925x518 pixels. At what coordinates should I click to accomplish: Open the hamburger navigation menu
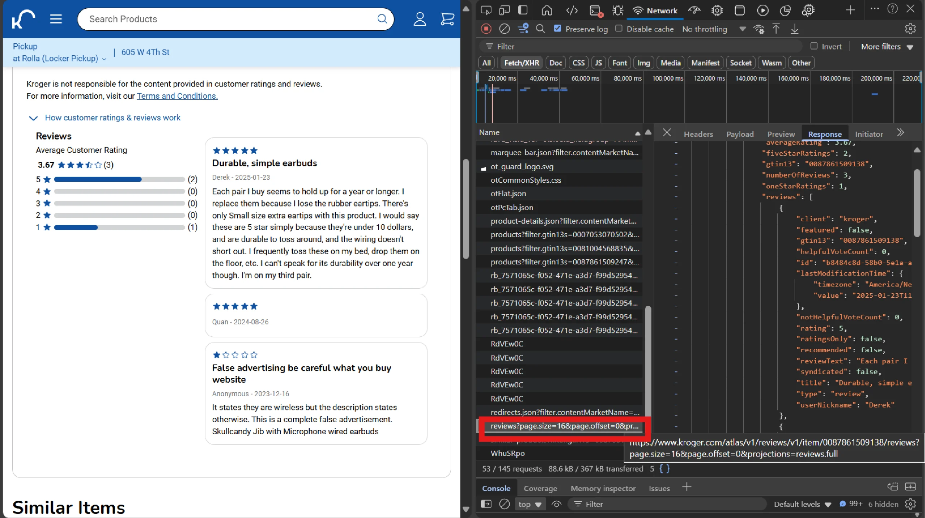click(x=56, y=19)
